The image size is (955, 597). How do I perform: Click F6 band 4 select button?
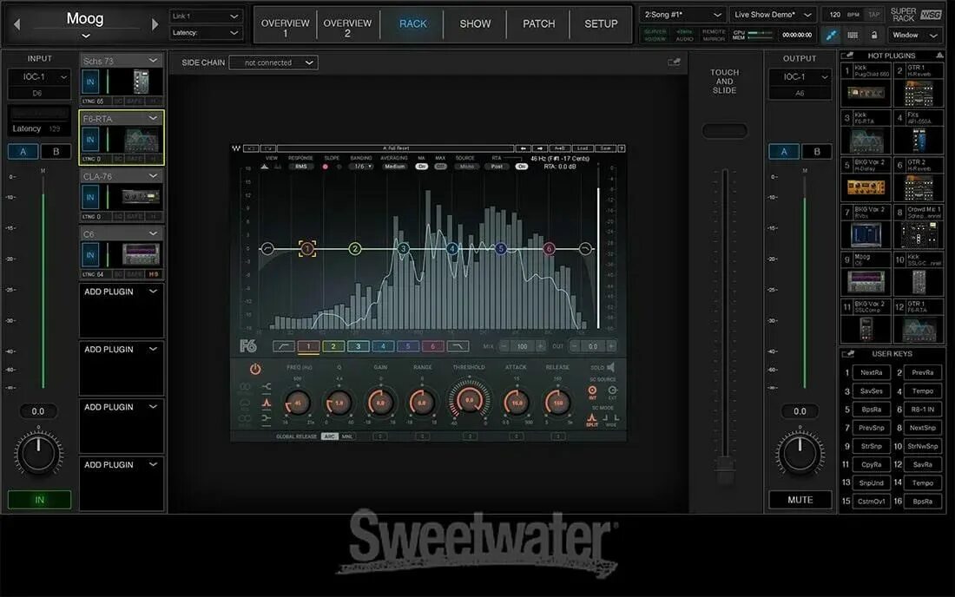383,346
